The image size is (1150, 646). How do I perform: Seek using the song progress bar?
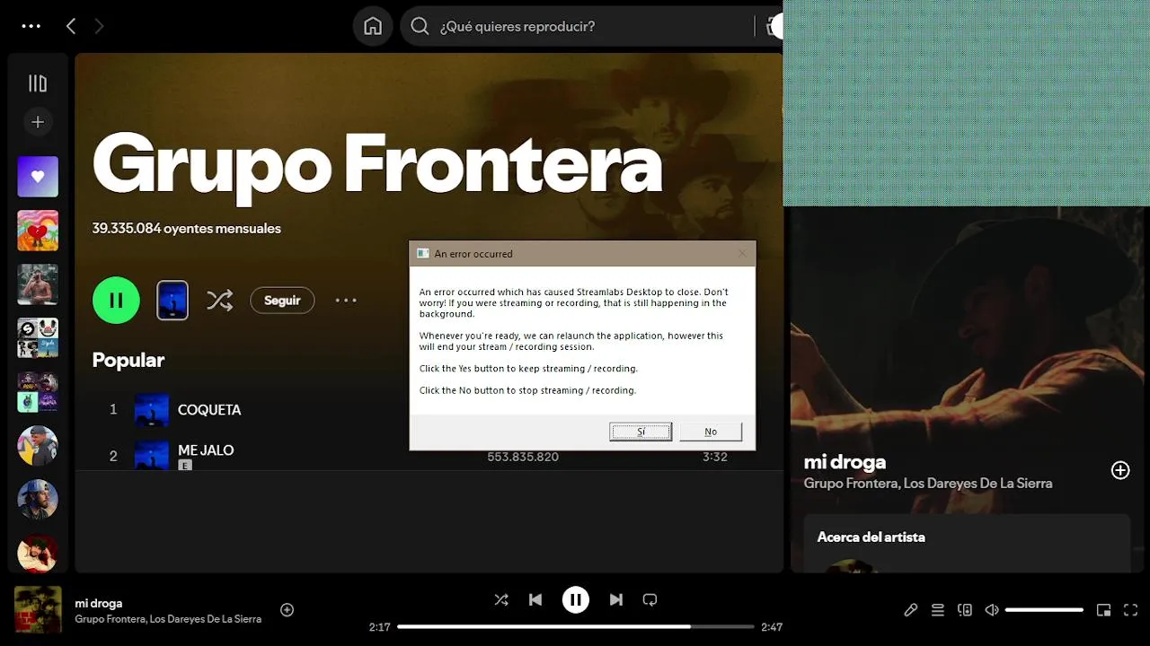576,626
